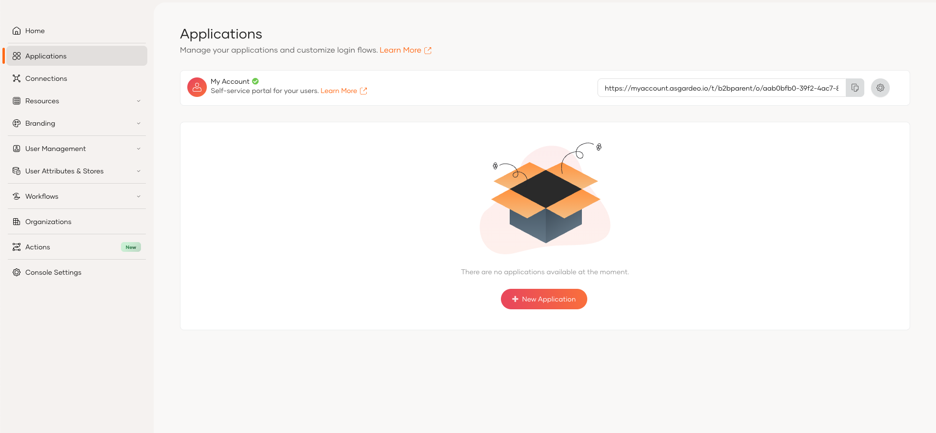Viewport: 936px width, 433px height.
Task: Click the Console Settings gear icon
Action: (x=17, y=272)
